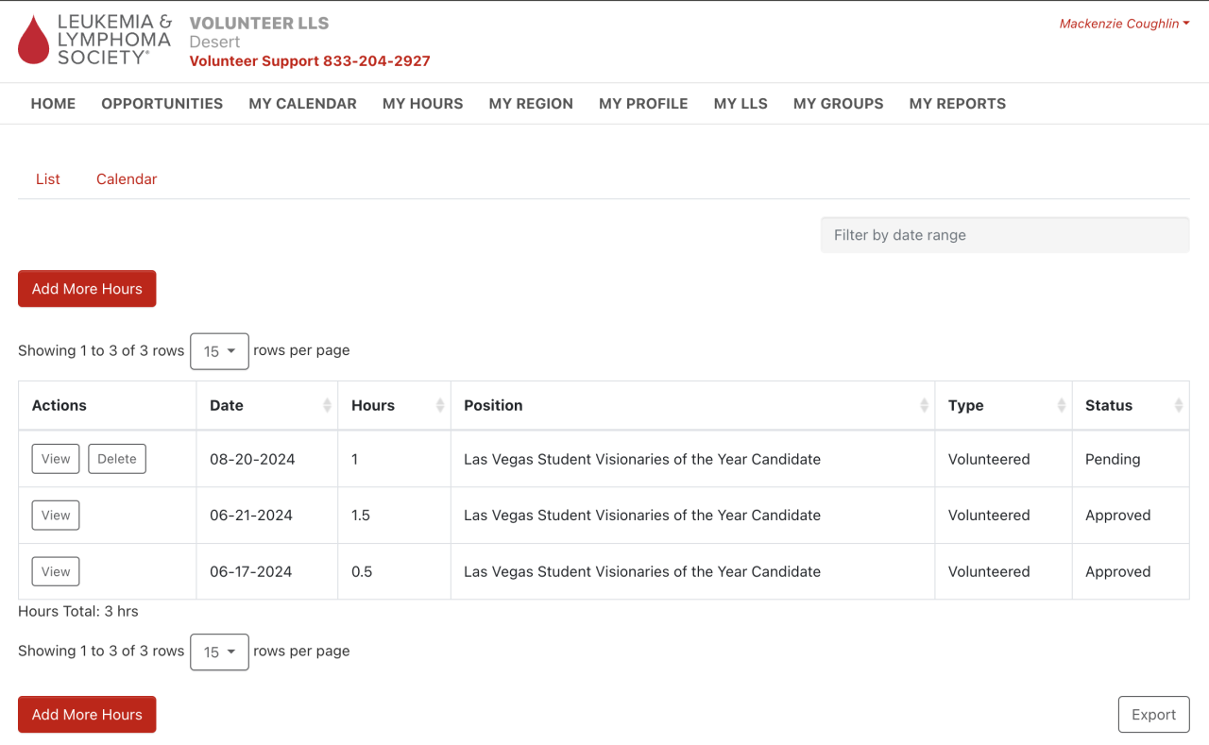Sort table by Position column arrows

[x=924, y=405]
